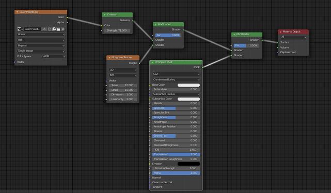Click the new image copy icon
The height and width of the screenshot is (193, 331).
pos(54,29)
